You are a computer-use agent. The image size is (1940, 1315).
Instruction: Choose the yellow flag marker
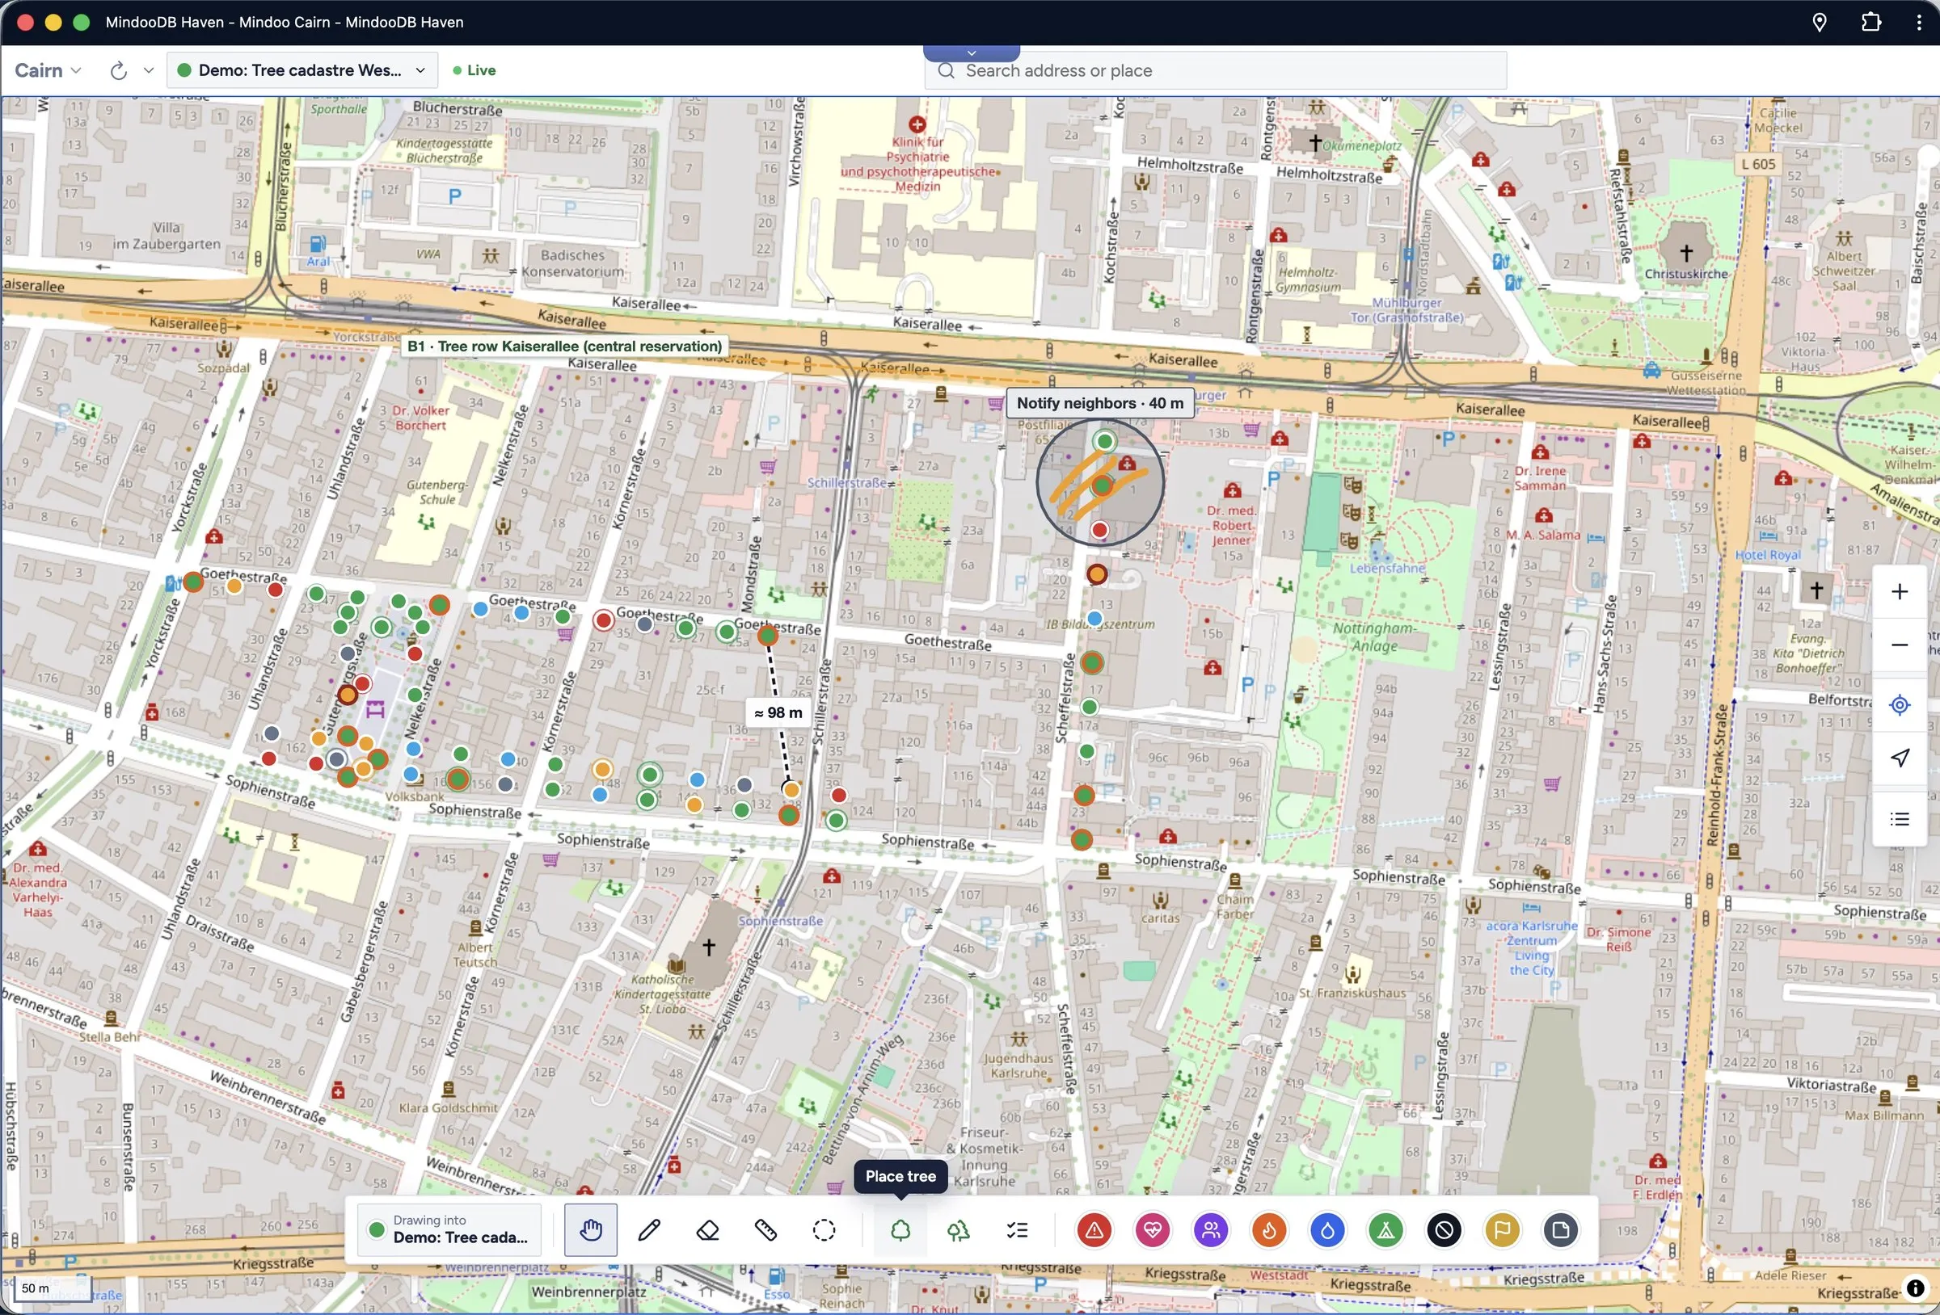click(x=1502, y=1229)
